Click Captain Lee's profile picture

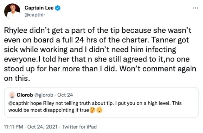[12, 11]
